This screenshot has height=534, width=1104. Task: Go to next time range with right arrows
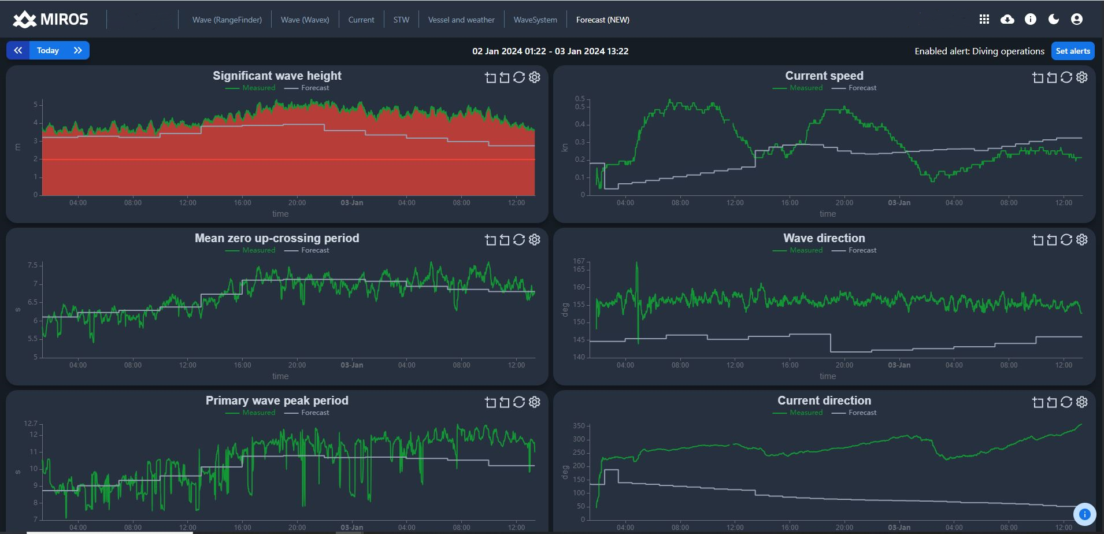[x=78, y=50]
